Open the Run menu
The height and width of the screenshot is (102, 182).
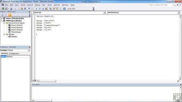(x=44, y=5)
